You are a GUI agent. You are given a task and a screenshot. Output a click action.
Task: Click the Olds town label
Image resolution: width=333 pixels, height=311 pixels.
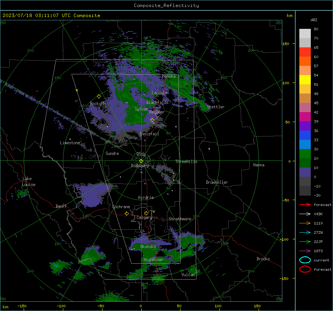141,154
